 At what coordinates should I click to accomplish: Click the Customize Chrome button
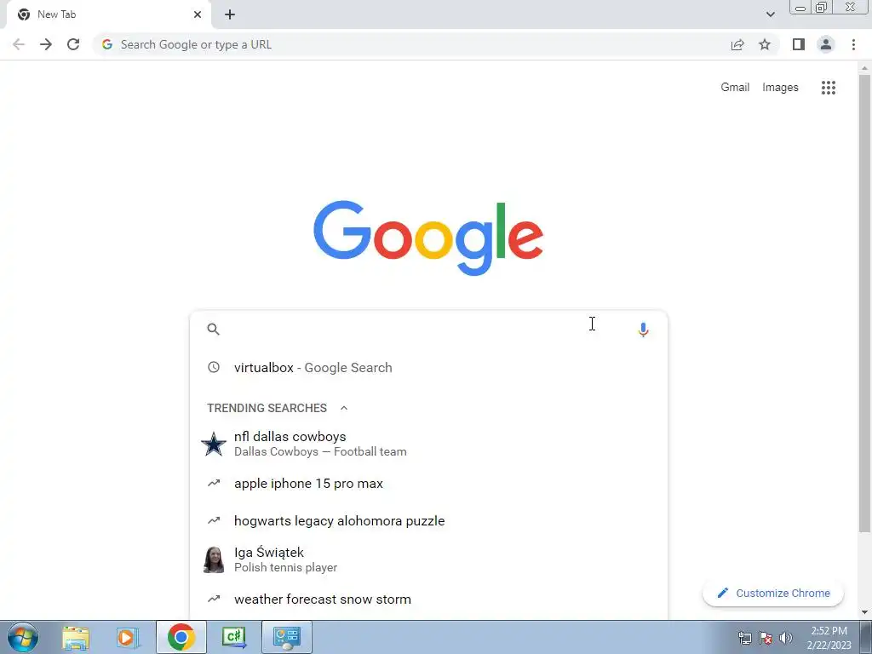click(773, 593)
